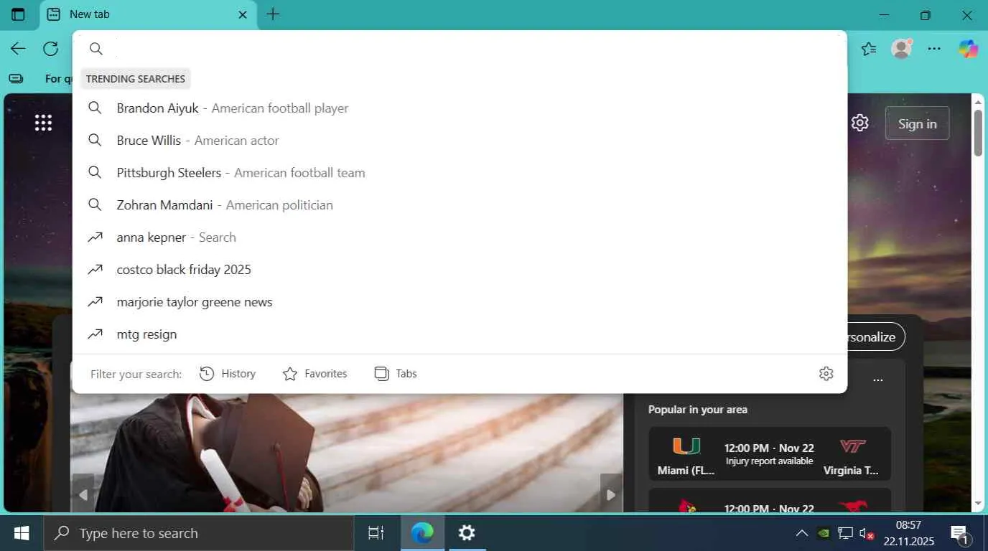Select anna kepner search suggestion

pos(460,237)
